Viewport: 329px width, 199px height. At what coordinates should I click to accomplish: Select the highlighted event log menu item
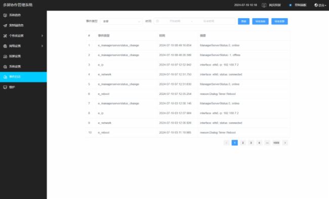pos(23,77)
